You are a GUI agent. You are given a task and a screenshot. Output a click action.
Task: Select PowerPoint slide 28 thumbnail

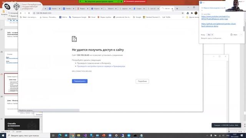[x=11, y=61]
